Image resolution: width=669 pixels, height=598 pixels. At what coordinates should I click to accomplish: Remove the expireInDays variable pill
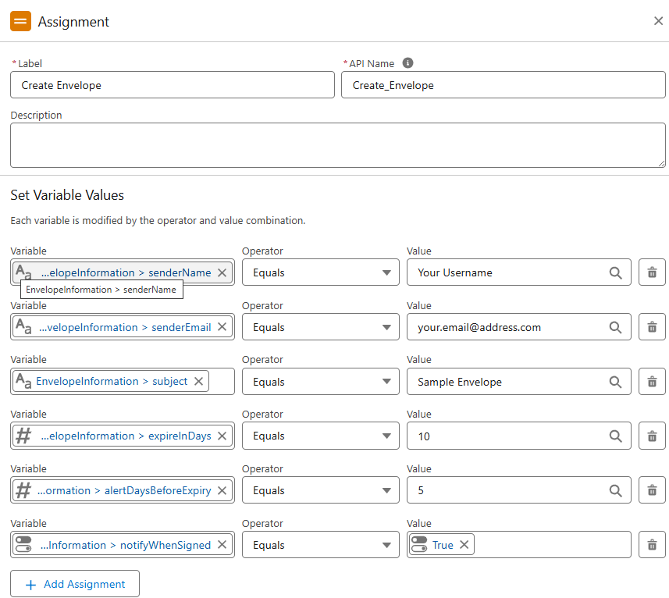(222, 436)
